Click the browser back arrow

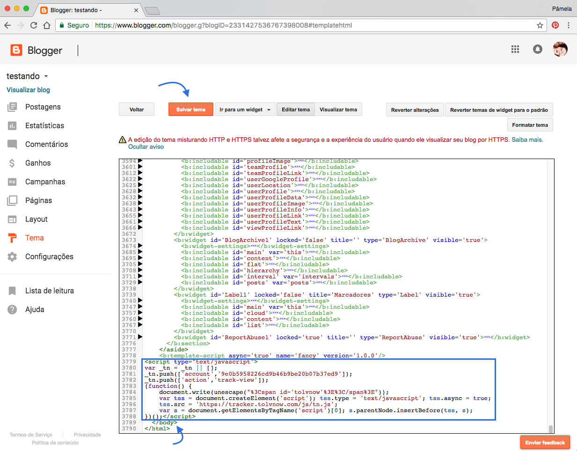(7, 25)
